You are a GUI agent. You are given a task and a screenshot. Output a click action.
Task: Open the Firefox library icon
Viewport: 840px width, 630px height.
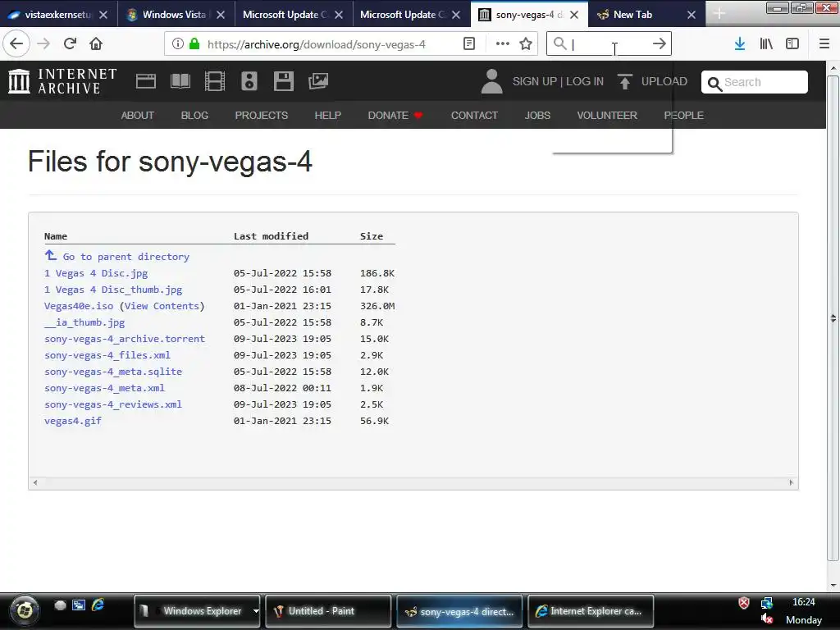pos(766,43)
